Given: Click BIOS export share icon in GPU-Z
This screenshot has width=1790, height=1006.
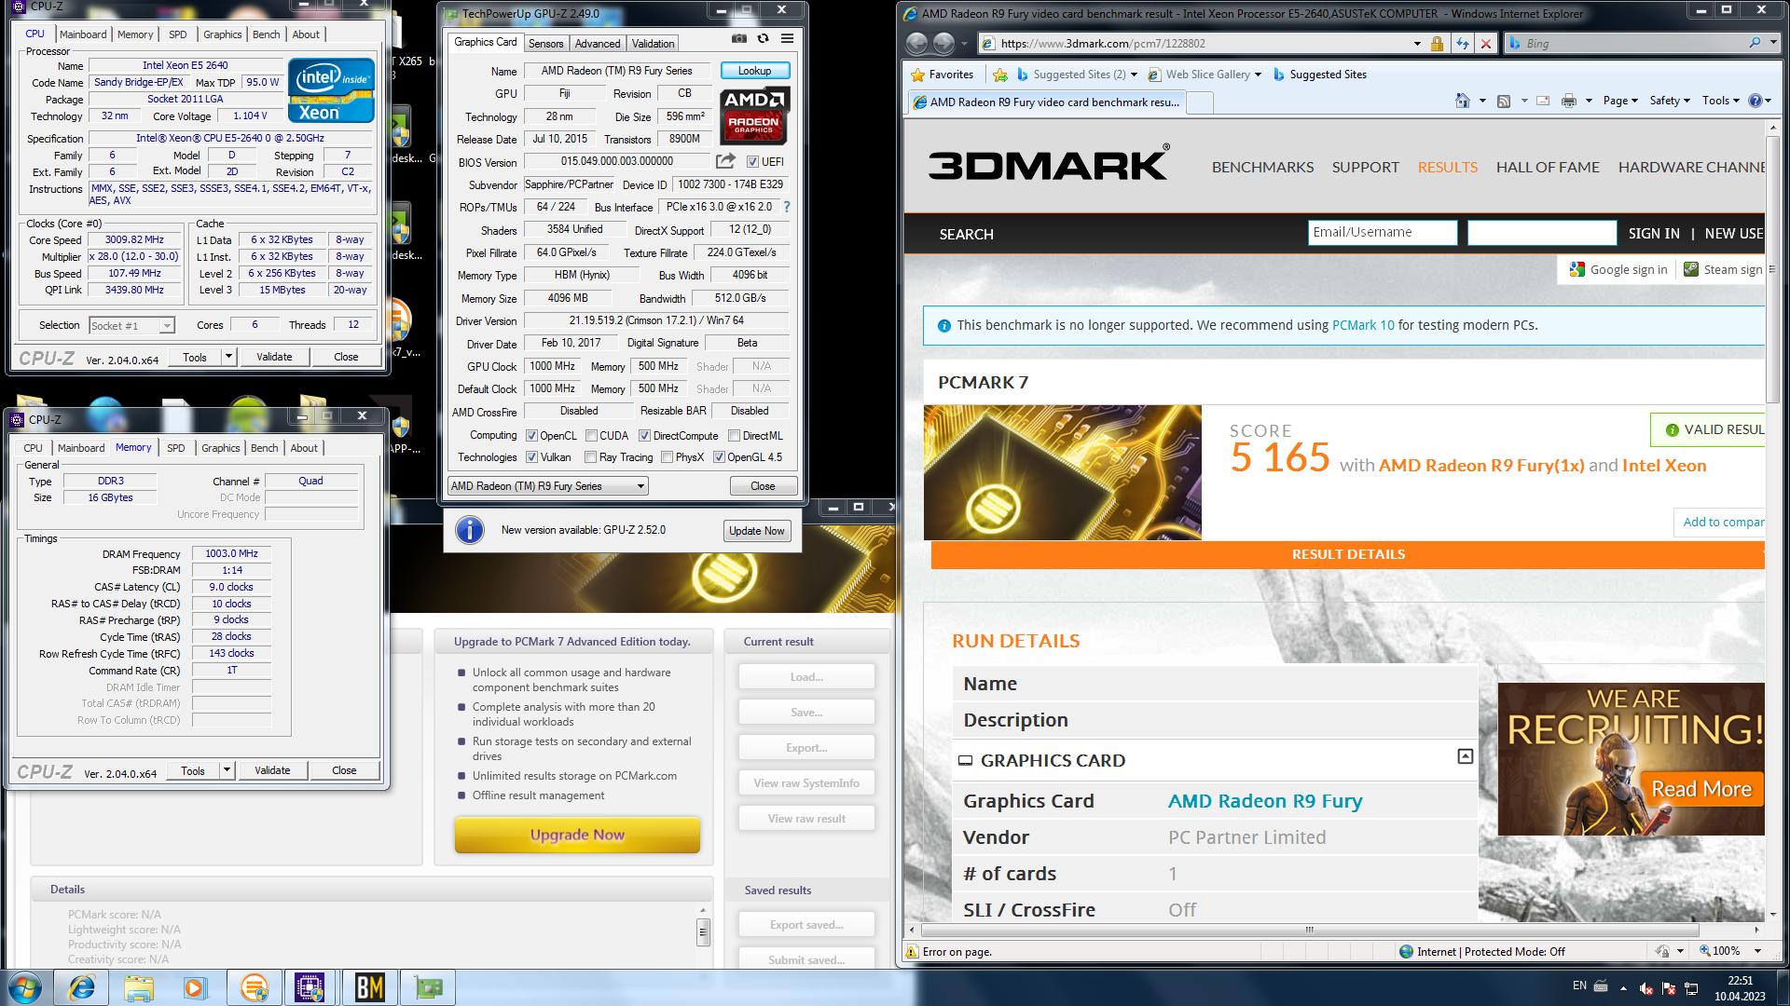Looking at the screenshot, I should (725, 161).
